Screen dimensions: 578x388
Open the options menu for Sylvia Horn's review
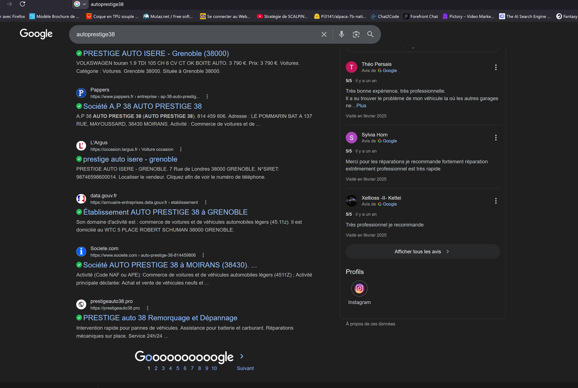click(496, 138)
